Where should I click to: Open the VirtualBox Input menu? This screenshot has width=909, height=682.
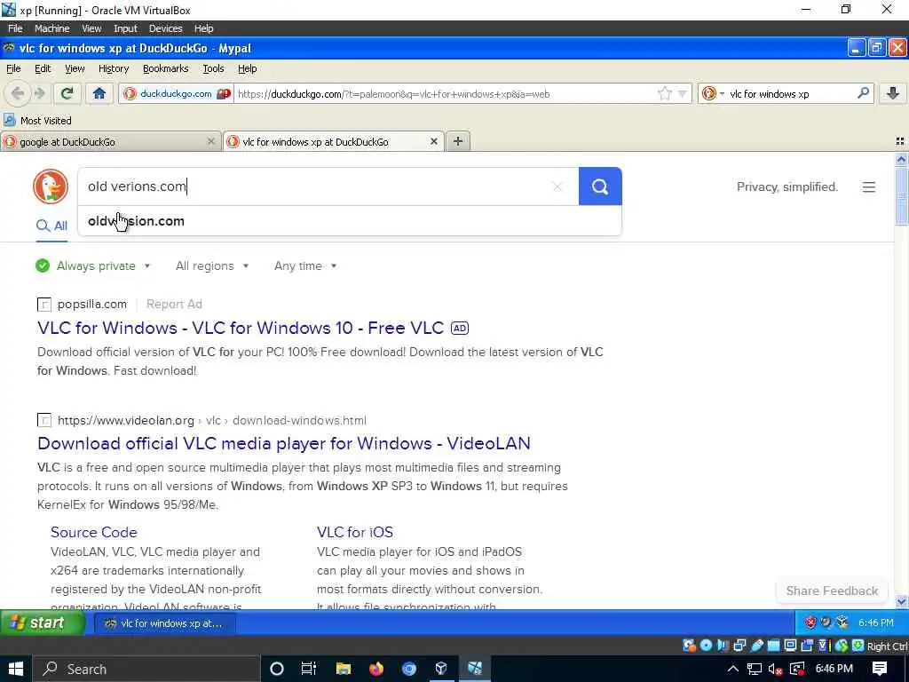(125, 28)
